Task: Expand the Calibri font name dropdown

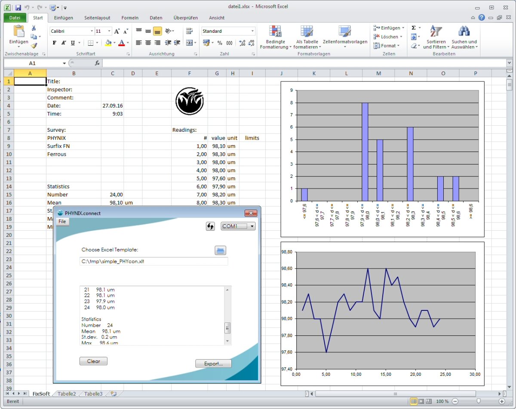Action: 92,31
